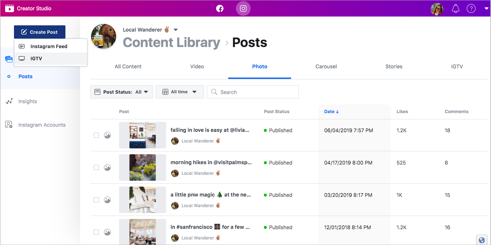Open the Local Wanderer account switcher chevron
The width and height of the screenshot is (491, 245).
(x=176, y=29)
